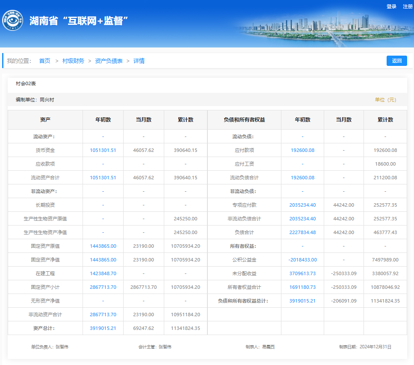Screen dimensions: 414x365
Task: Open 在建工程 year-start value 1423848.70
Action: pos(103,273)
